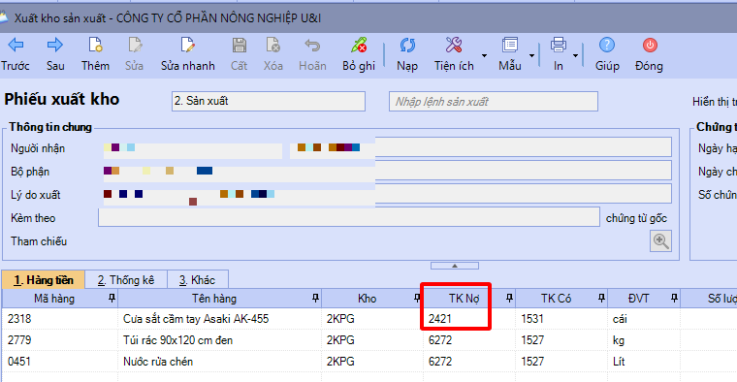
Task: Click the Kèm theo input field
Action: point(349,217)
